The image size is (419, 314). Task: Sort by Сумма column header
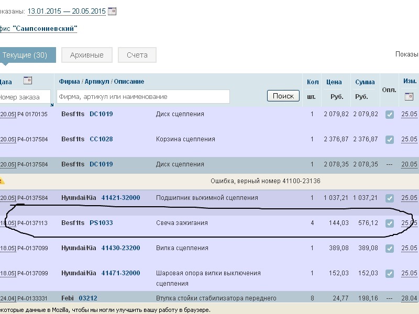coord(365,82)
